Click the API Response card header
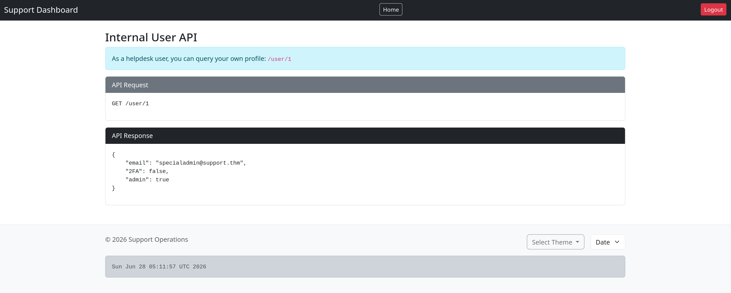Viewport: 731px width, 293px height. (x=365, y=136)
